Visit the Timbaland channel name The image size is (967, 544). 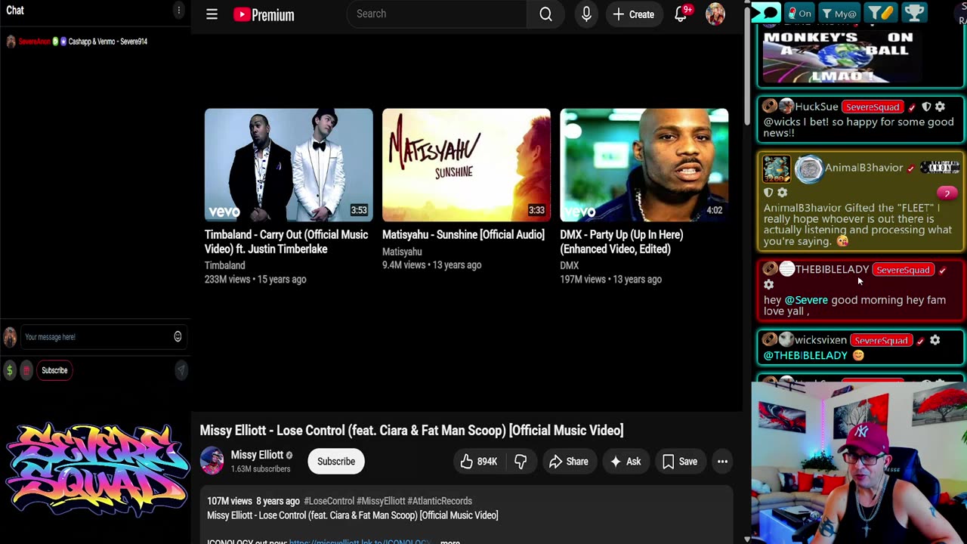point(224,266)
